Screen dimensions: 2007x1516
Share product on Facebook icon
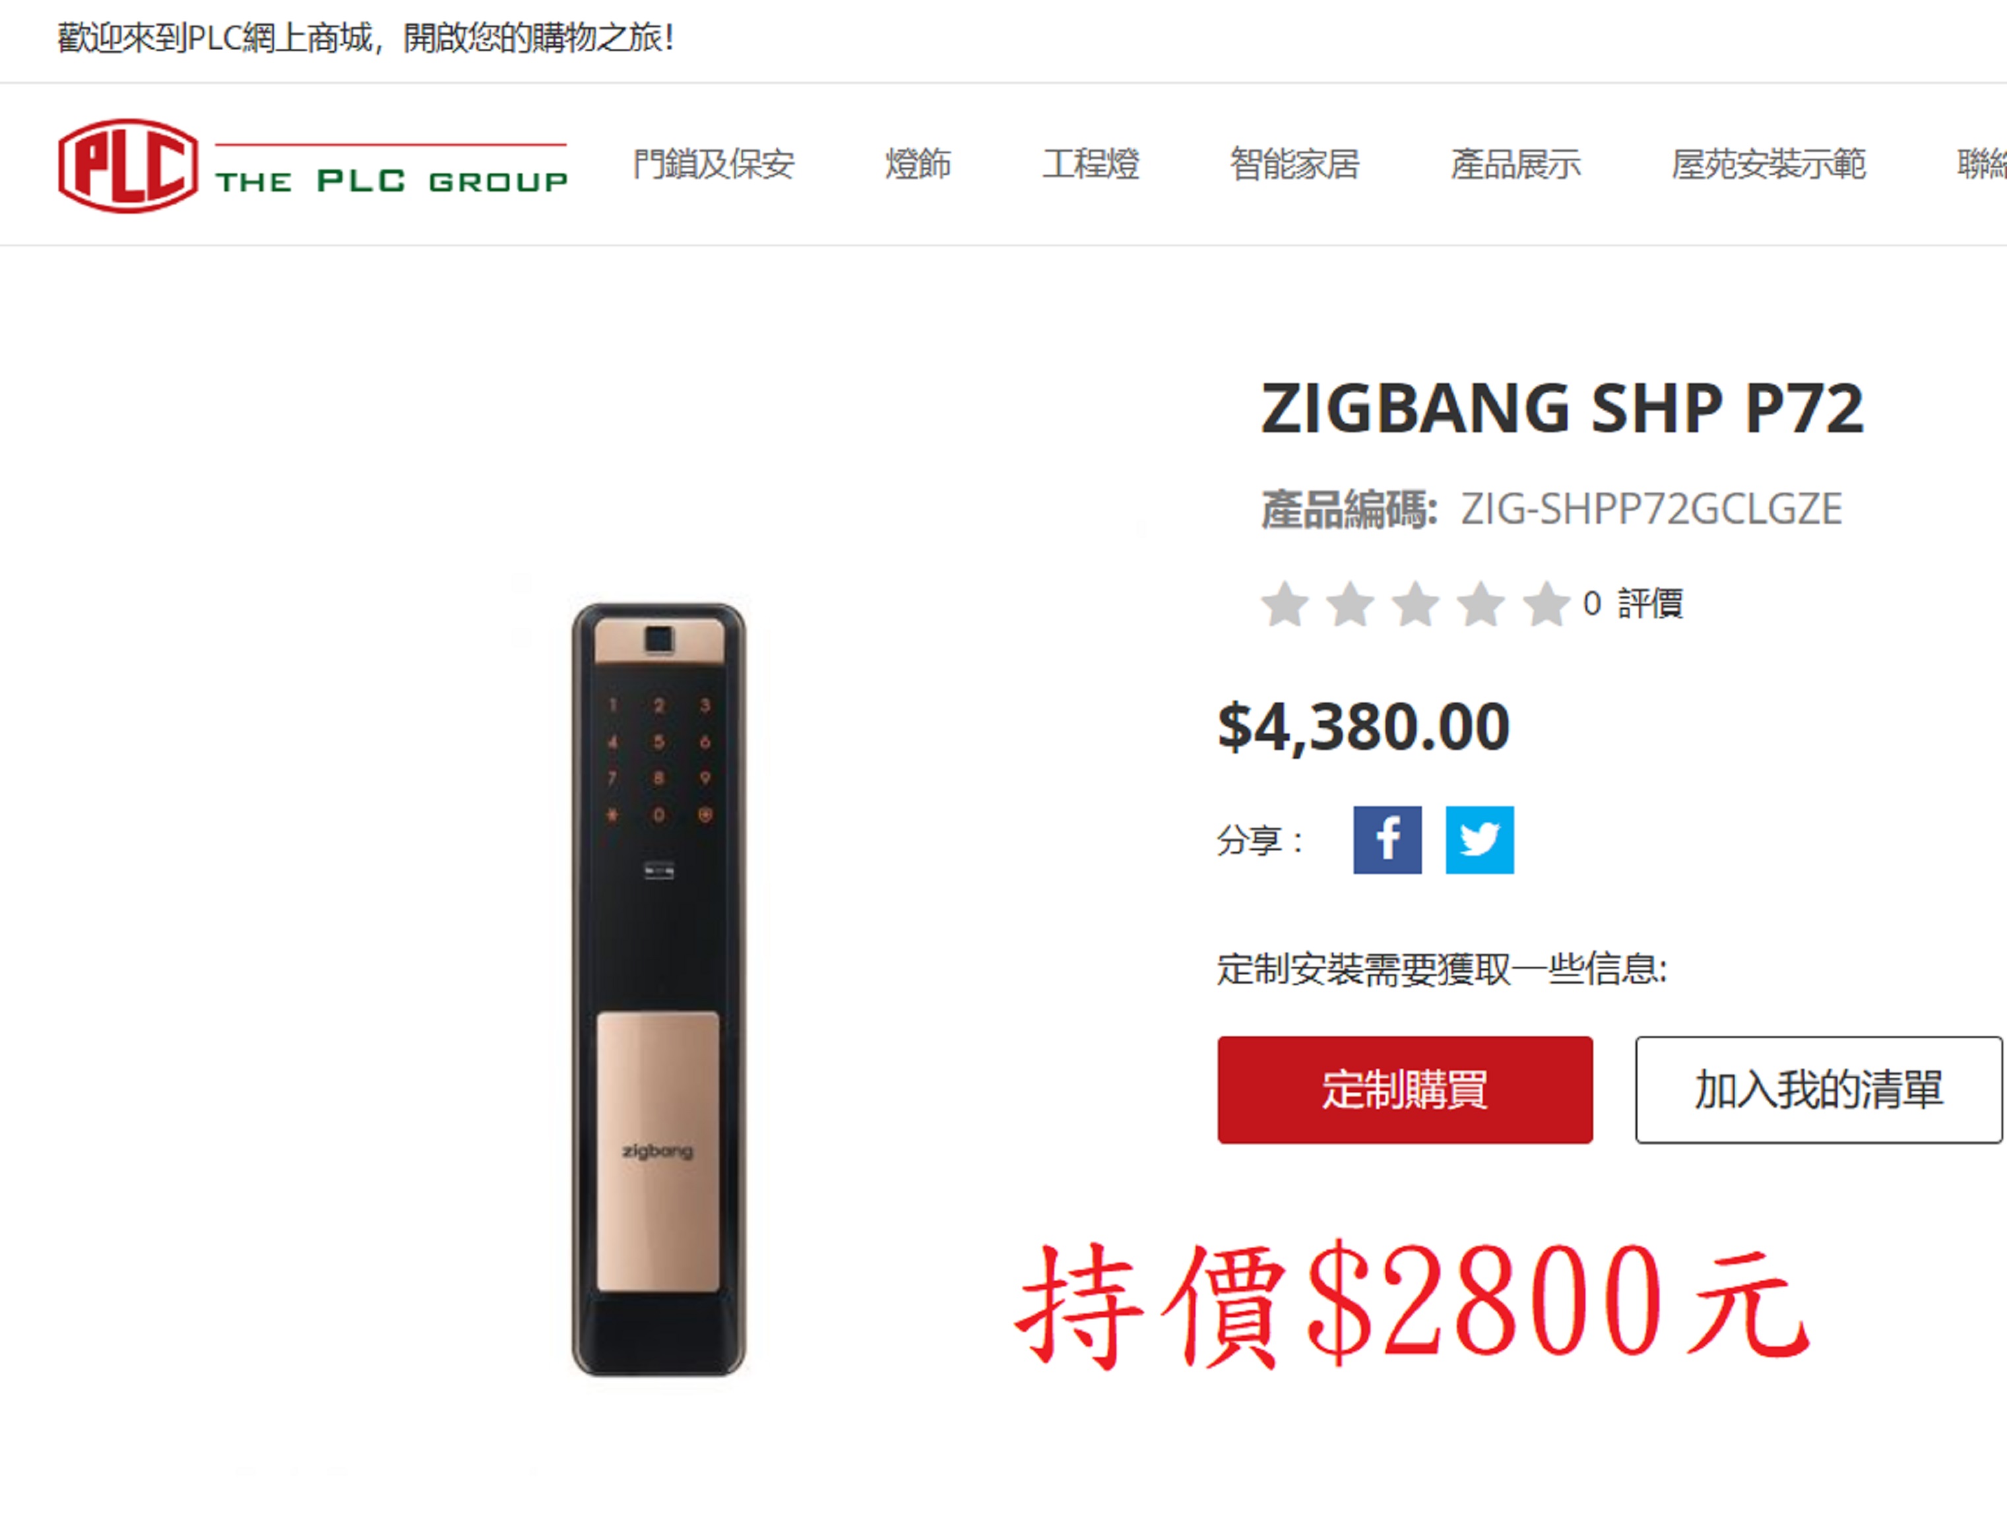[x=1387, y=839]
